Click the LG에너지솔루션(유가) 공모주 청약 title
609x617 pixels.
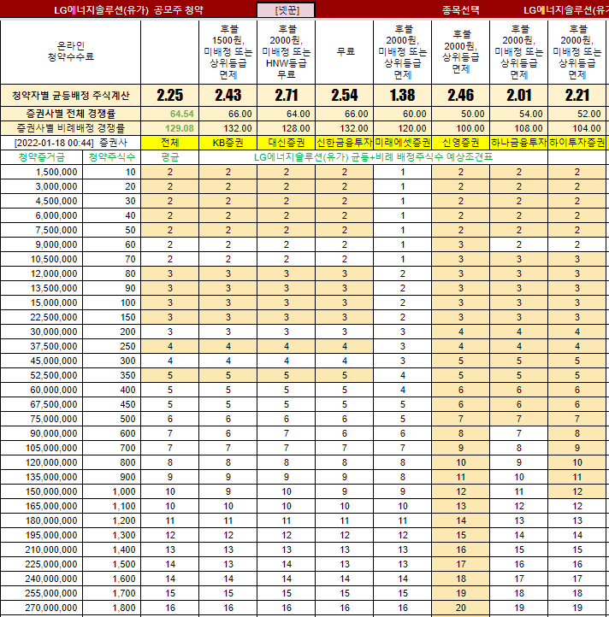tap(128, 10)
